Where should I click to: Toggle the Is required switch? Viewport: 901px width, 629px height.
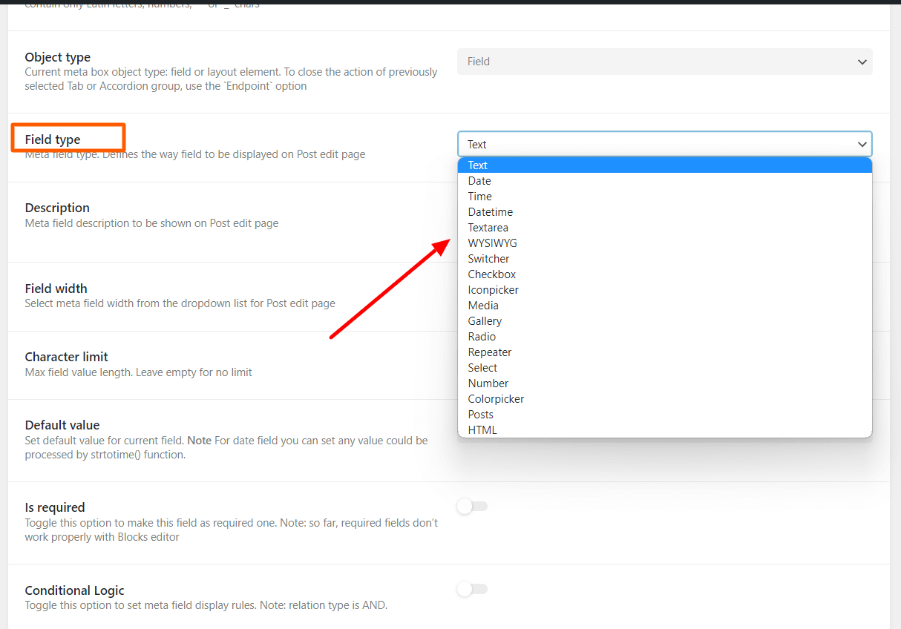pos(472,507)
